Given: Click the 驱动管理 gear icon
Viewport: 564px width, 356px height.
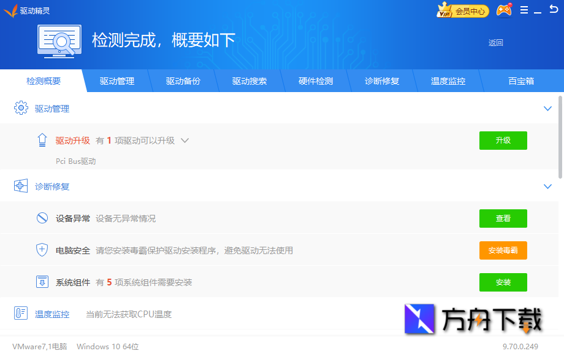Looking at the screenshot, I should (20, 108).
